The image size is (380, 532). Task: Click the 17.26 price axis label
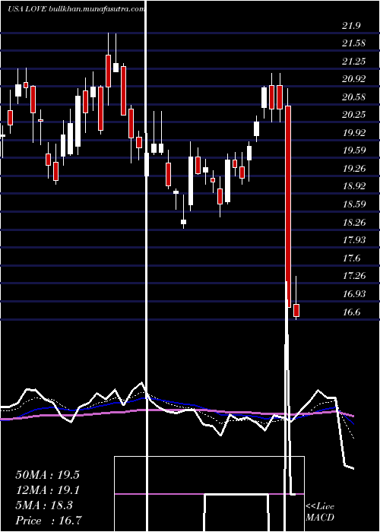(354, 275)
